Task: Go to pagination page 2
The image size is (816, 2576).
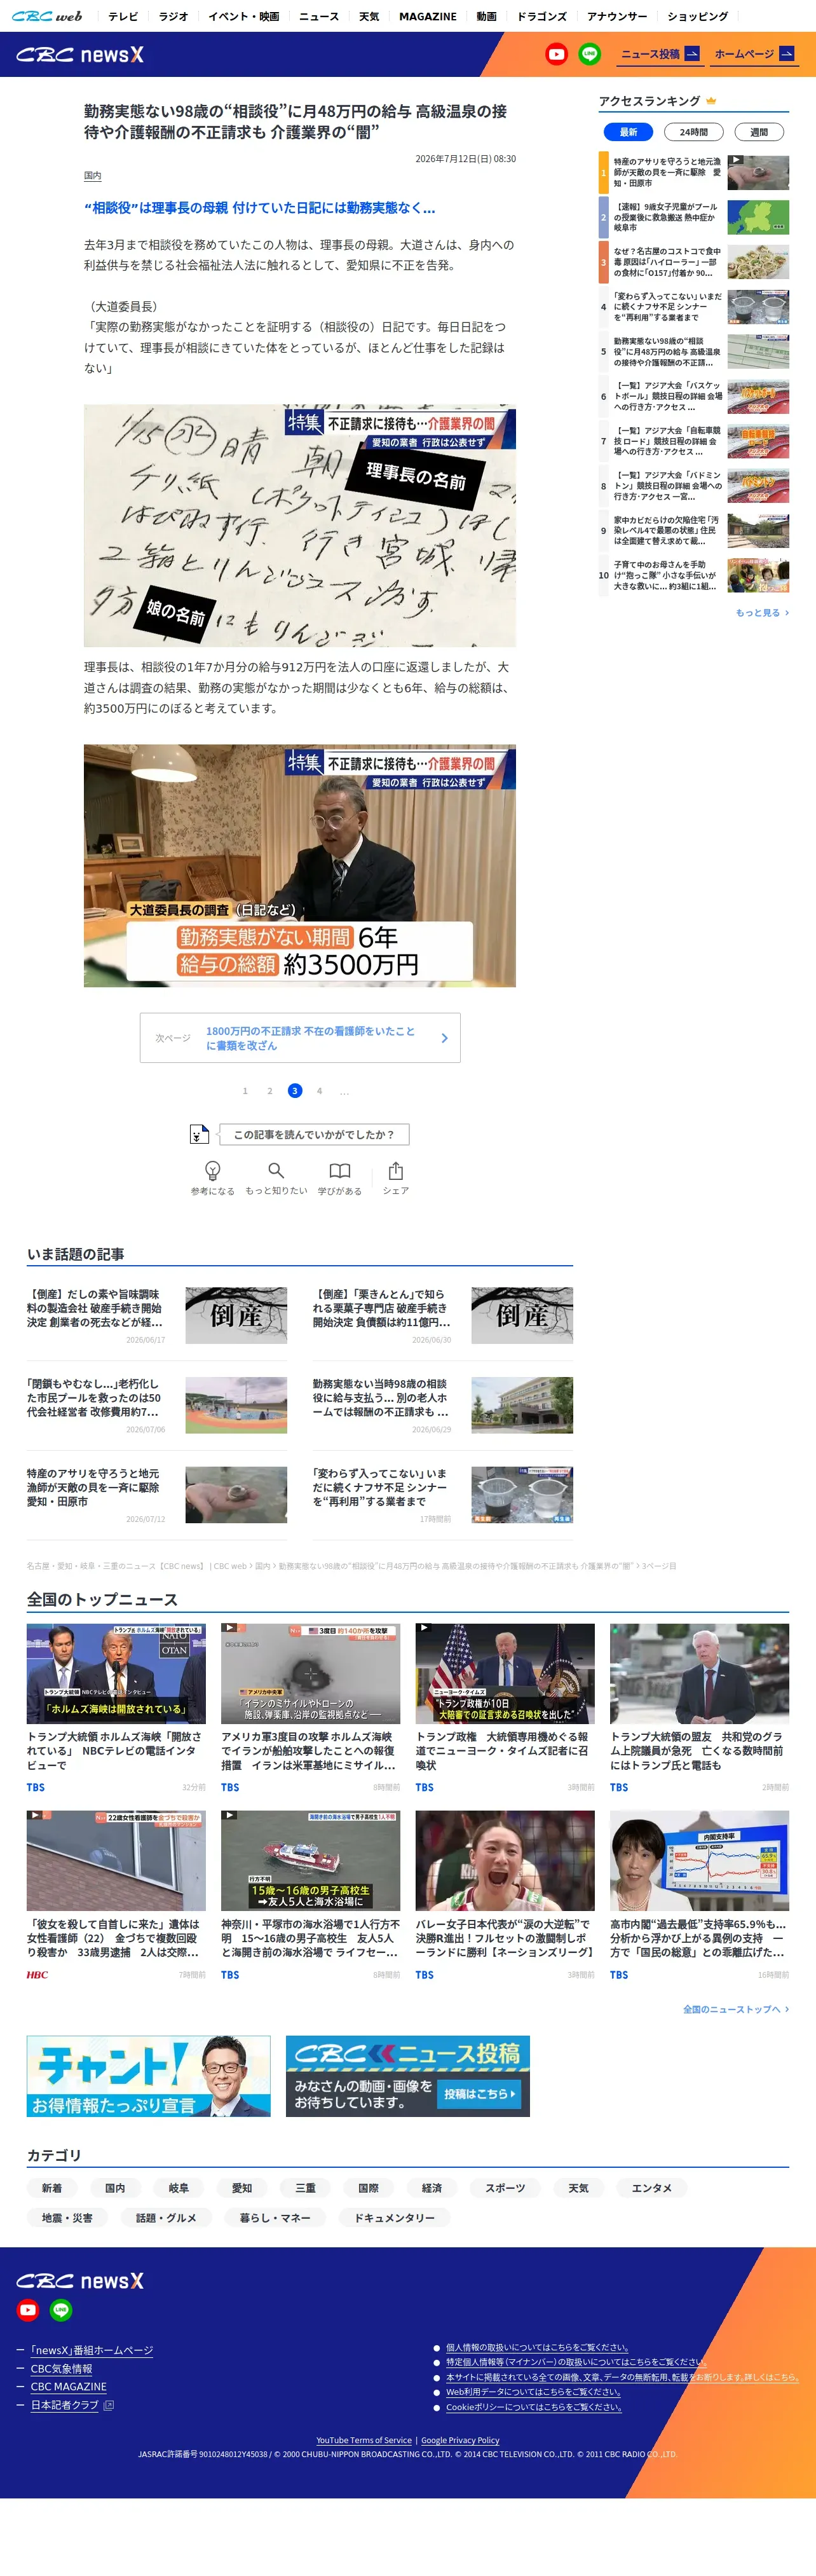Action: (x=270, y=1091)
